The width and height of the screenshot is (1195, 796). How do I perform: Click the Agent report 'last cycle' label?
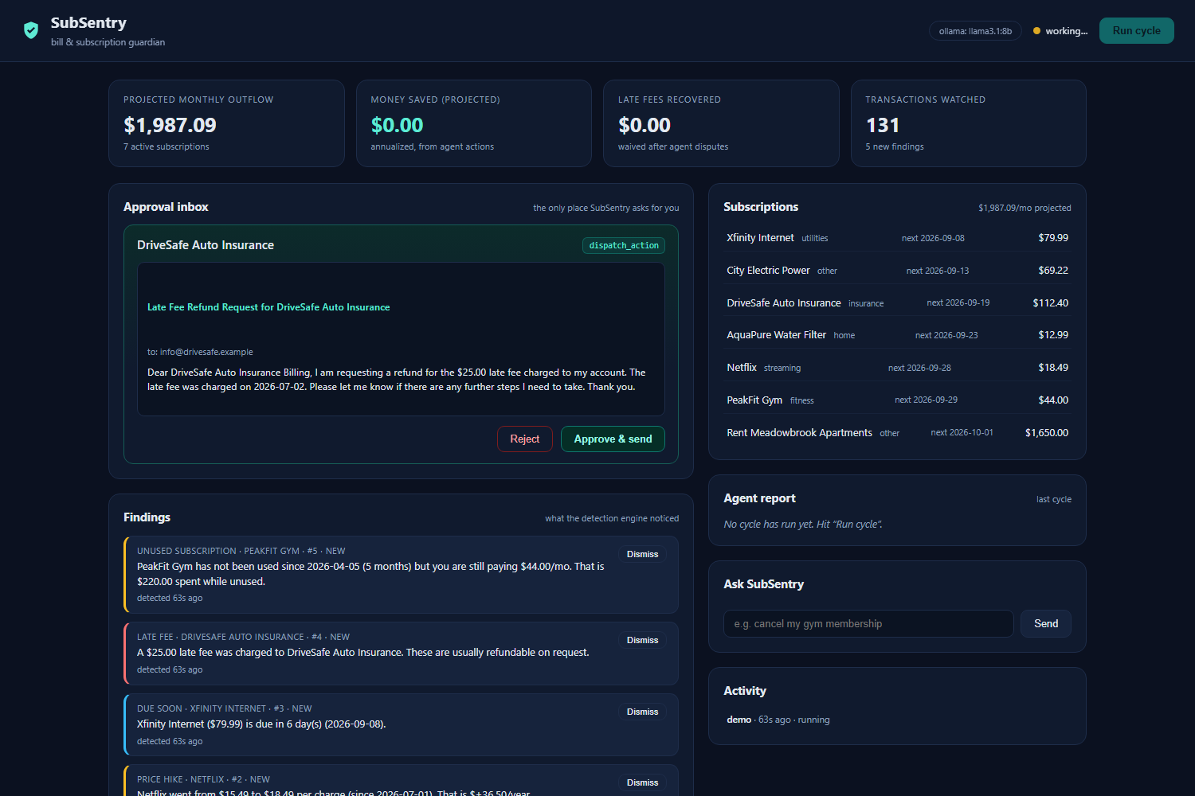[1053, 499]
